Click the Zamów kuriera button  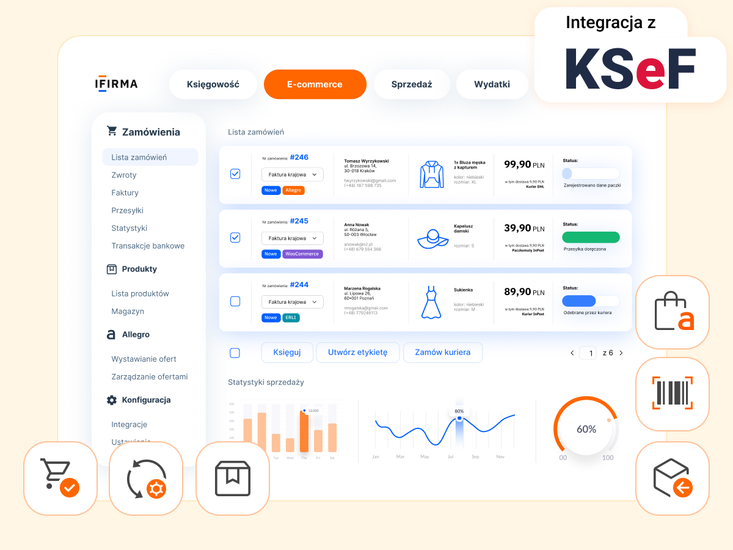point(442,353)
